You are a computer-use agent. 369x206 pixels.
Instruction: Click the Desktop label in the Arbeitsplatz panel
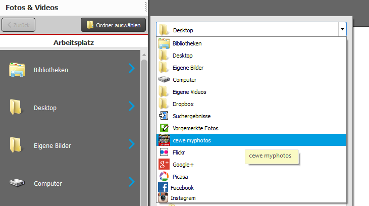(x=45, y=108)
